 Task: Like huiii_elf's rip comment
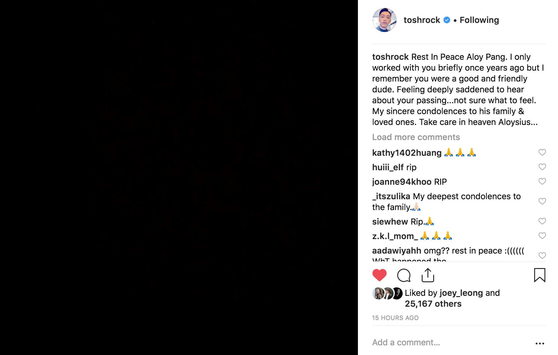coord(542,167)
